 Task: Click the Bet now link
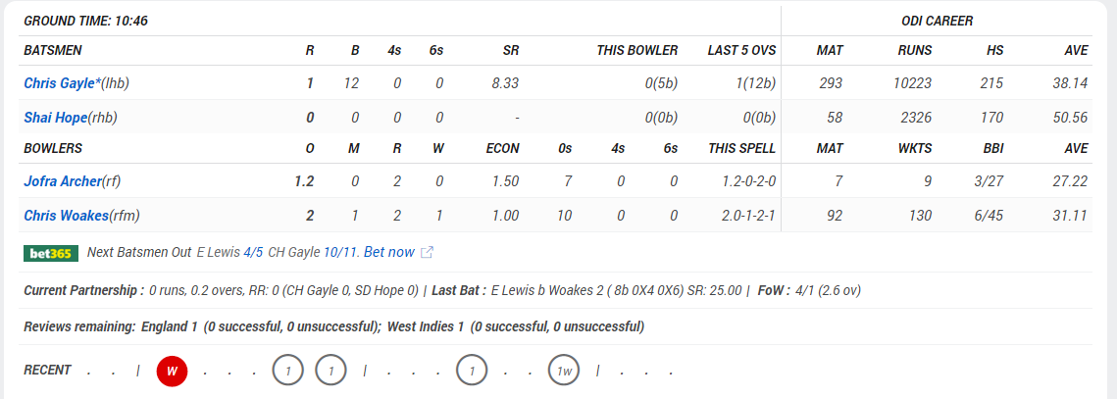[389, 252]
